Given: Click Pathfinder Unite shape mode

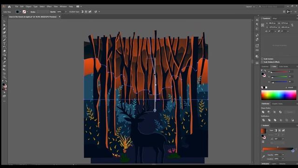Looking at the screenshot, I should point(263,112).
